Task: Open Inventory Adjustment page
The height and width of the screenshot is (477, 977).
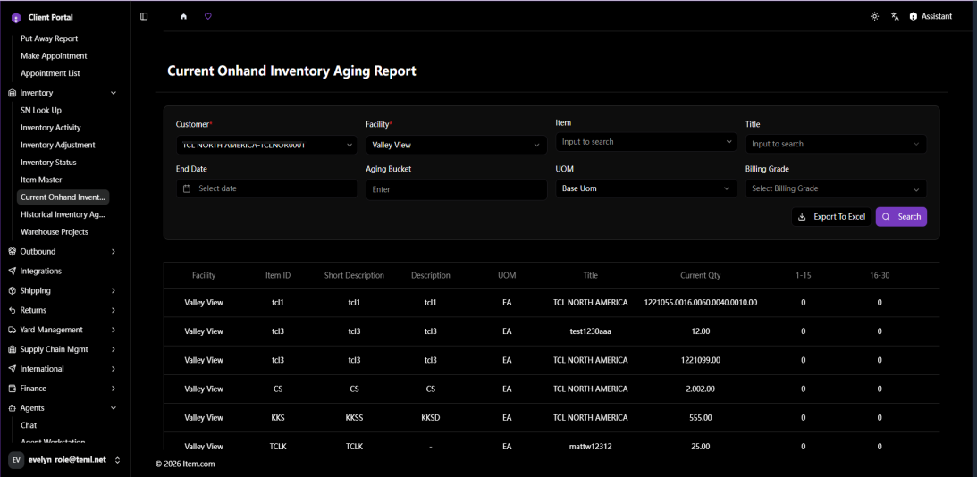Action: (57, 145)
